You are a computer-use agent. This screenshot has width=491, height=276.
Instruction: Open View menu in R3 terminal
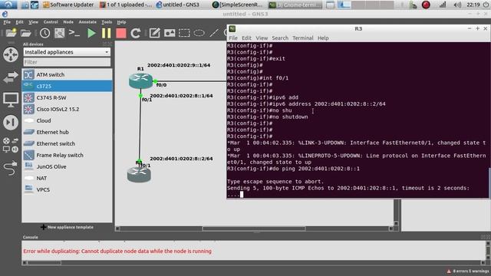pyautogui.click(x=262, y=38)
